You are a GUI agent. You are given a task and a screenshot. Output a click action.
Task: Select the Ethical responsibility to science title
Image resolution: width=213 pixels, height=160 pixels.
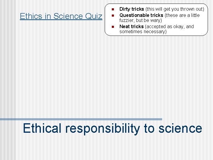(x=112, y=128)
